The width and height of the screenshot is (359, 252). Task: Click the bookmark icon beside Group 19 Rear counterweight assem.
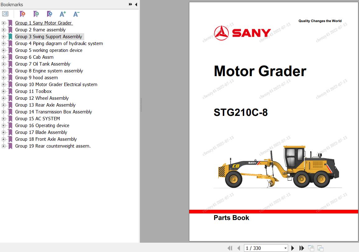(10, 146)
